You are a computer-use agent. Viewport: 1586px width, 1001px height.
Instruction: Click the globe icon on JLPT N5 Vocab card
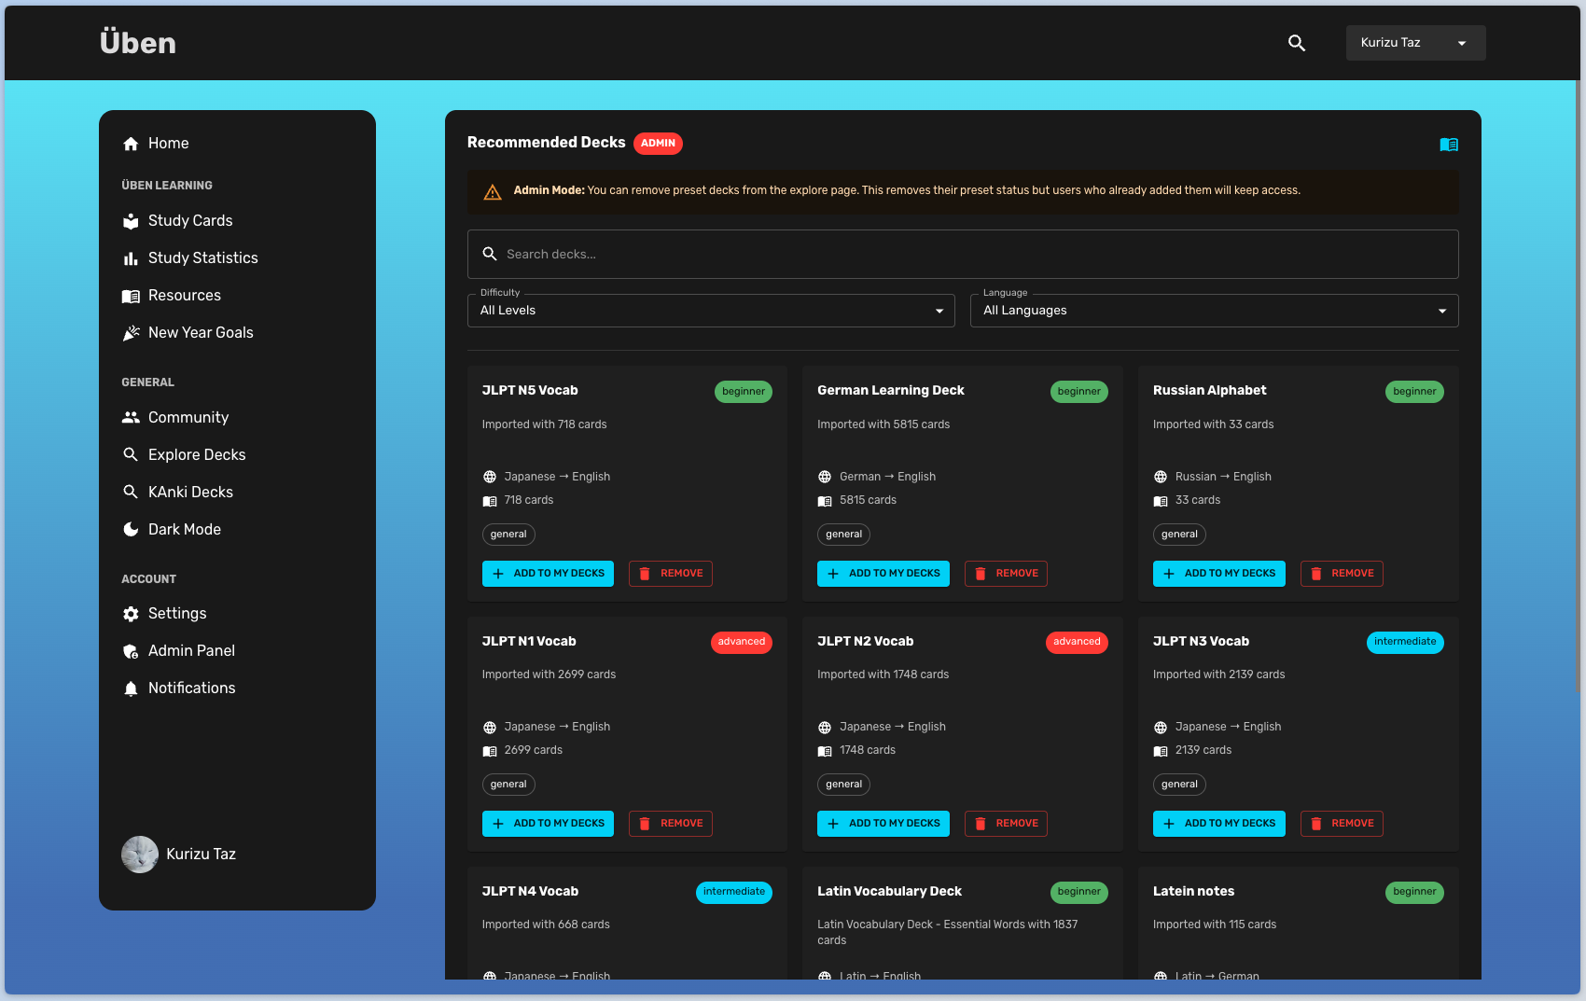point(490,478)
